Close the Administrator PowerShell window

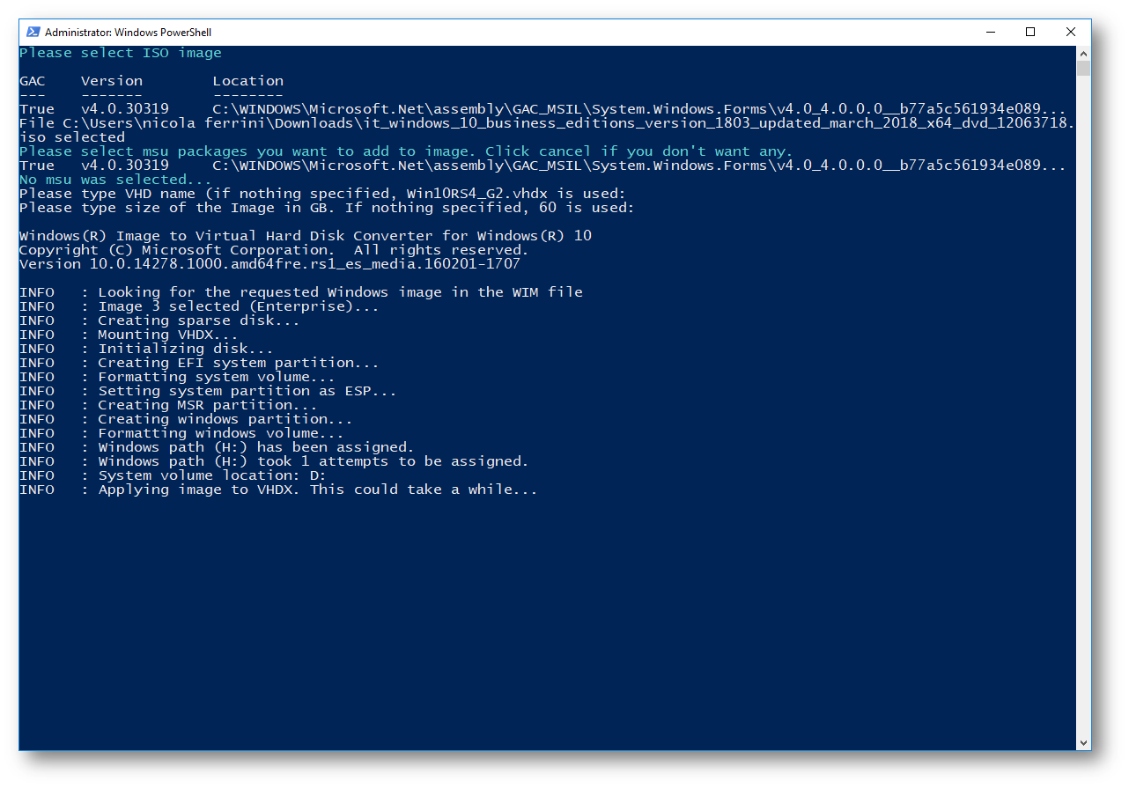click(x=1071, y=33)
